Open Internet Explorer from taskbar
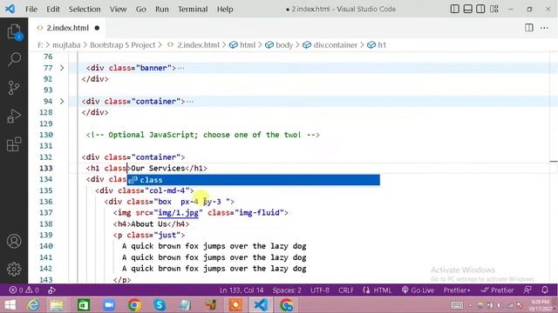 (x=34, y=305)
